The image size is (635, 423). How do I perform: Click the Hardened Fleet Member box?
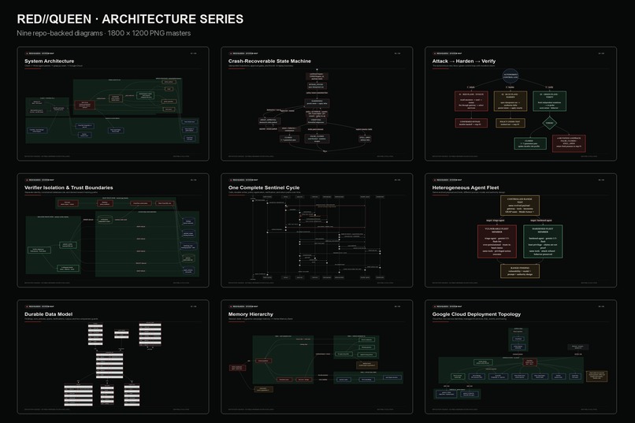(543, 242)
